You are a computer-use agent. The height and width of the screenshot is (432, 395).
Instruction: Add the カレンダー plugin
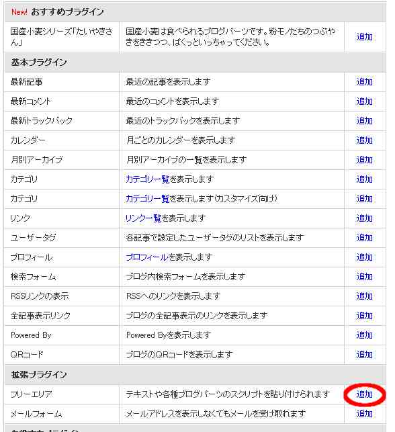(x=364, y=140)
